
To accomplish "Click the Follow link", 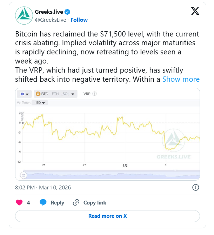I will (x=79, y=20).
